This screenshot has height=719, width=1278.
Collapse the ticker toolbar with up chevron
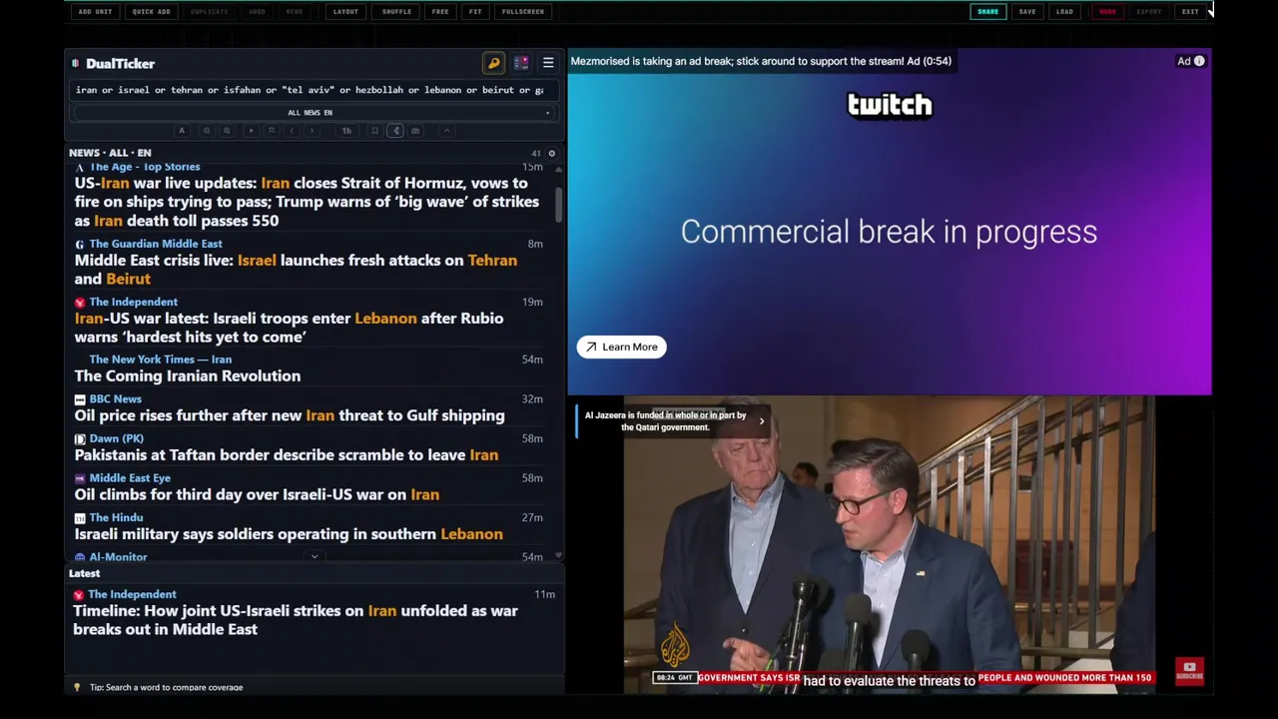447,131
